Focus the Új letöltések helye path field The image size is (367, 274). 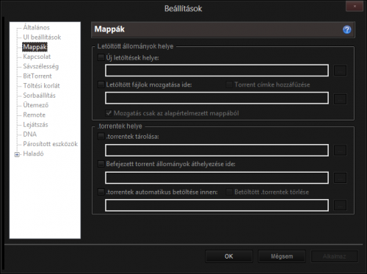pyautogui.click(x=217, y=71)
